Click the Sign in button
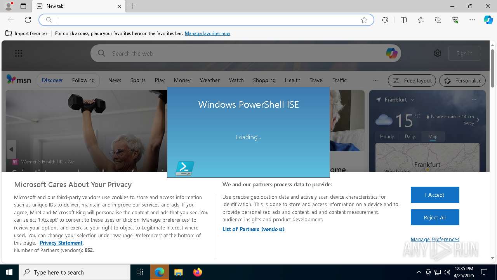The width and height of the screenshot is (497, 280). click(x=464, y=53)
